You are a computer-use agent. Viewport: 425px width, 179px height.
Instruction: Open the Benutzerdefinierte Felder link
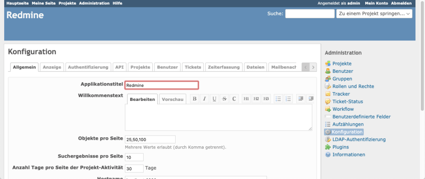pos(361,117)
